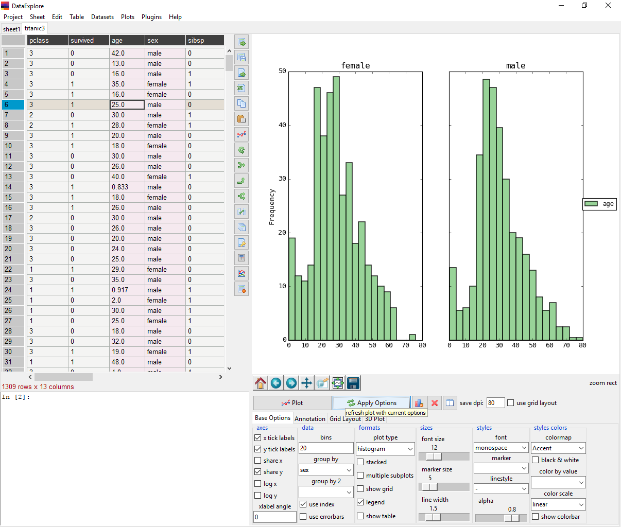Edit the bins input field showing 20

[x=326, y=448]
